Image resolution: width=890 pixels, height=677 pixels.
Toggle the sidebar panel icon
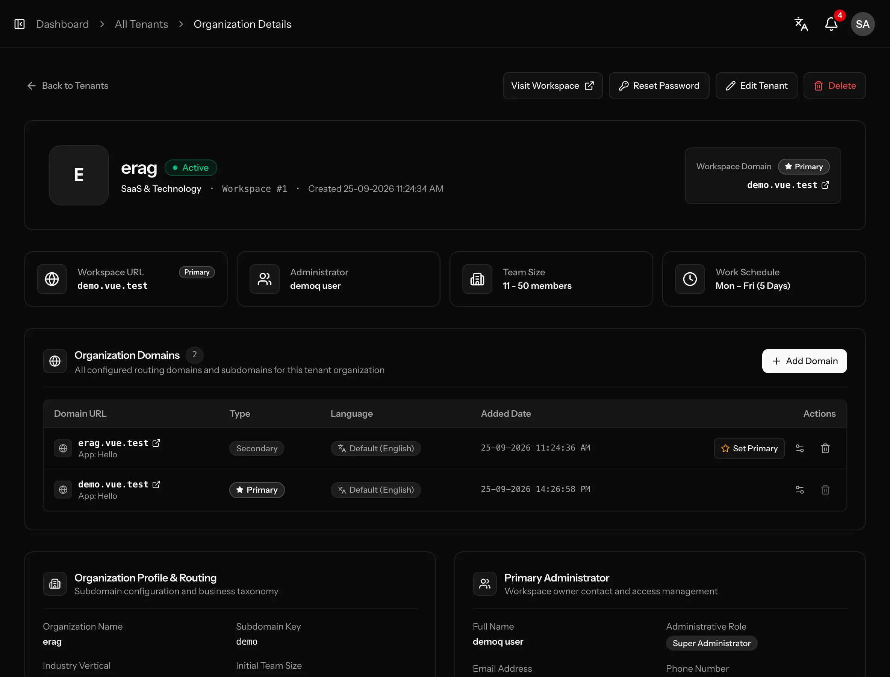point(19,24)
